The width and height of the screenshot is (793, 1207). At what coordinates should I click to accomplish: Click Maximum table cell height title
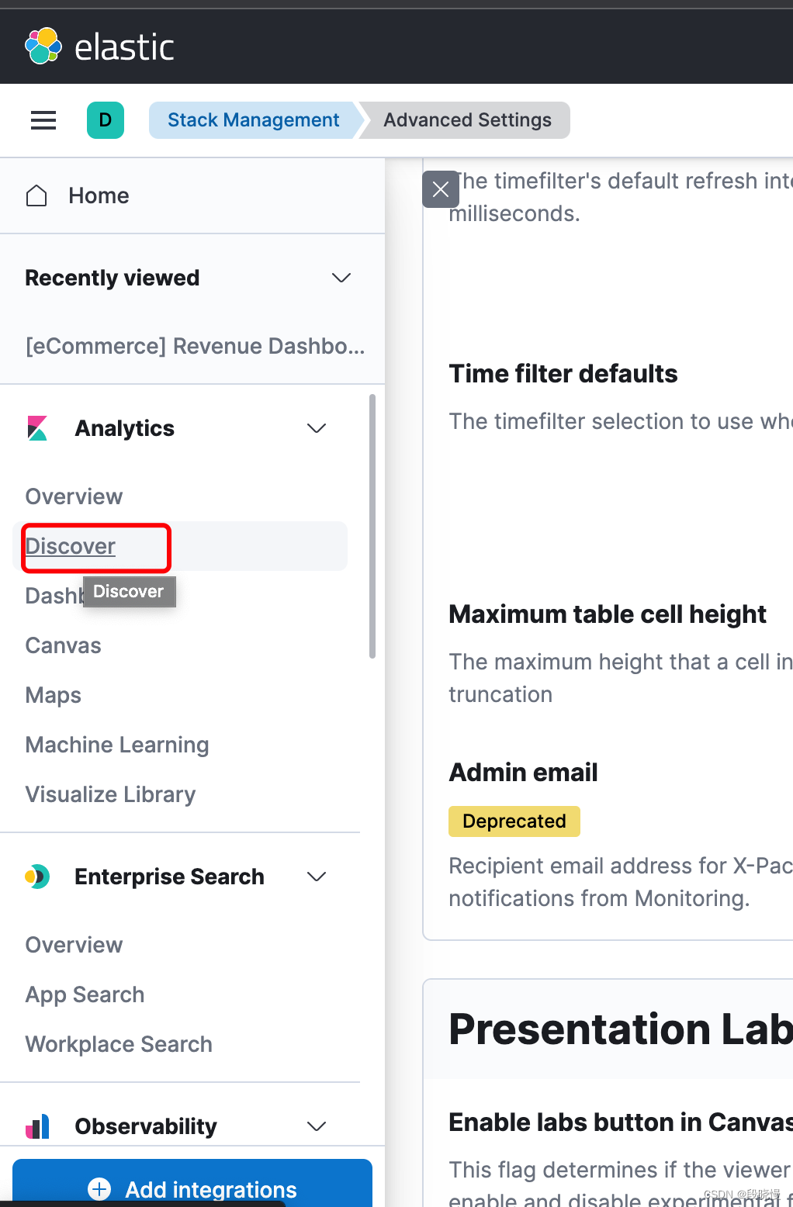pos(608,614)
